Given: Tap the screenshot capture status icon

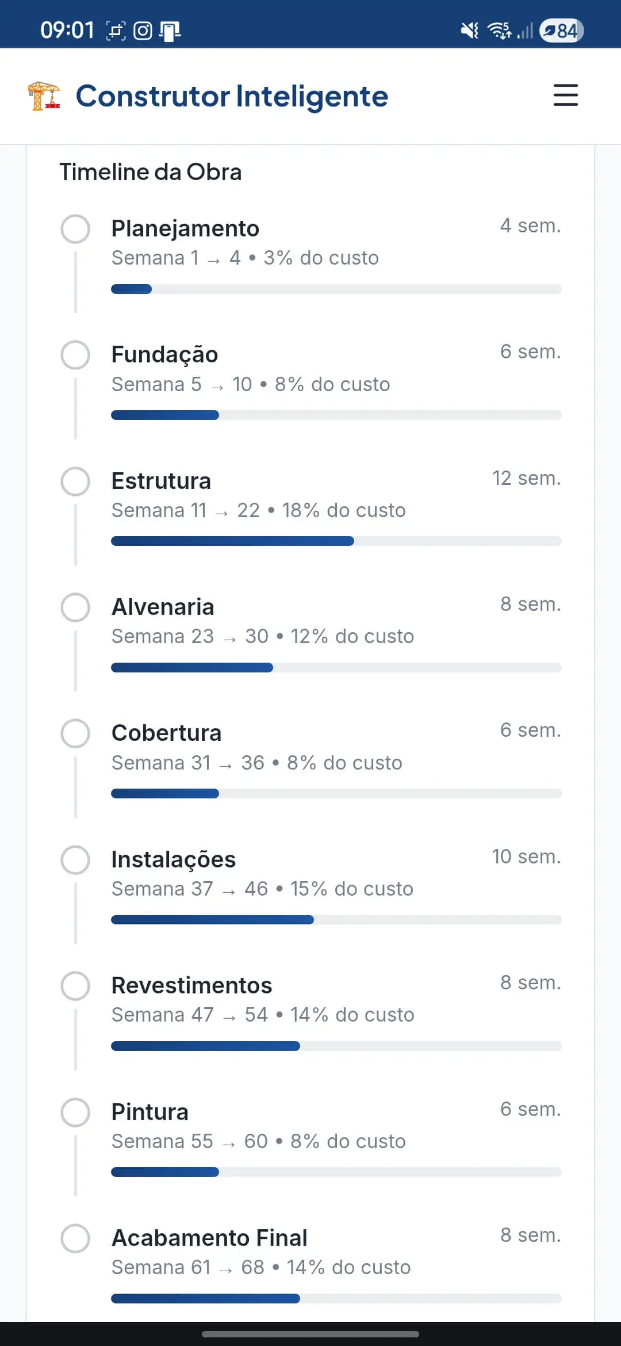Looking at the screenshot, I should tap(116, 30).
